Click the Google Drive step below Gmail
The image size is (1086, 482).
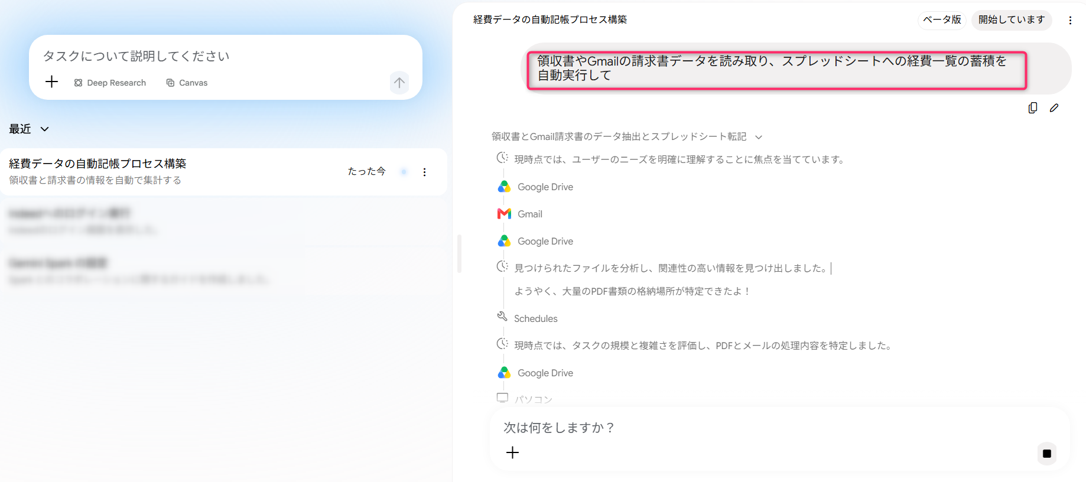pos(536,241)
